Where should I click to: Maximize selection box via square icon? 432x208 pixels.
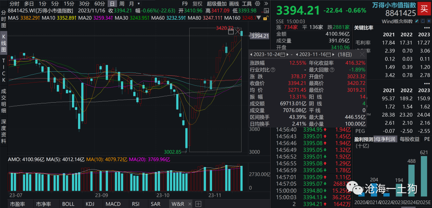point(231,32)
